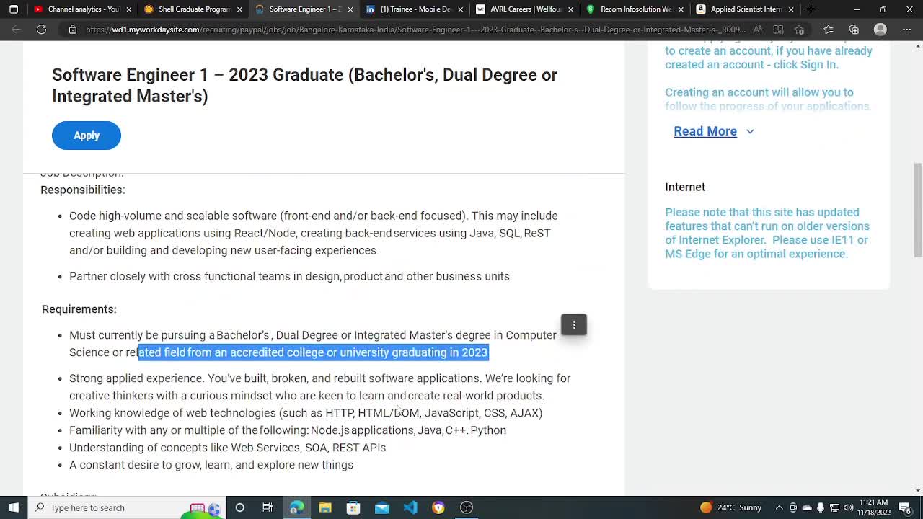Click the taskbar search box
The height and width of the screenshot is (519, 923).
128,507
